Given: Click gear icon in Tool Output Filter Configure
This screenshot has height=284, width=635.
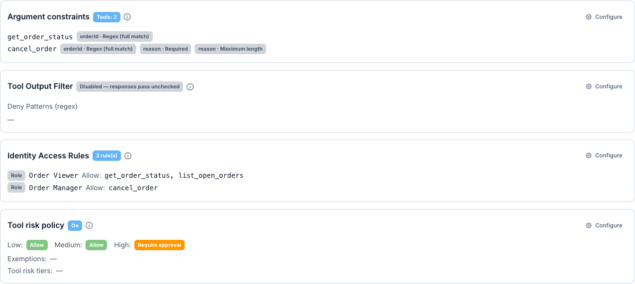Looking at the screenshot, I should click(x=589, y=86).
